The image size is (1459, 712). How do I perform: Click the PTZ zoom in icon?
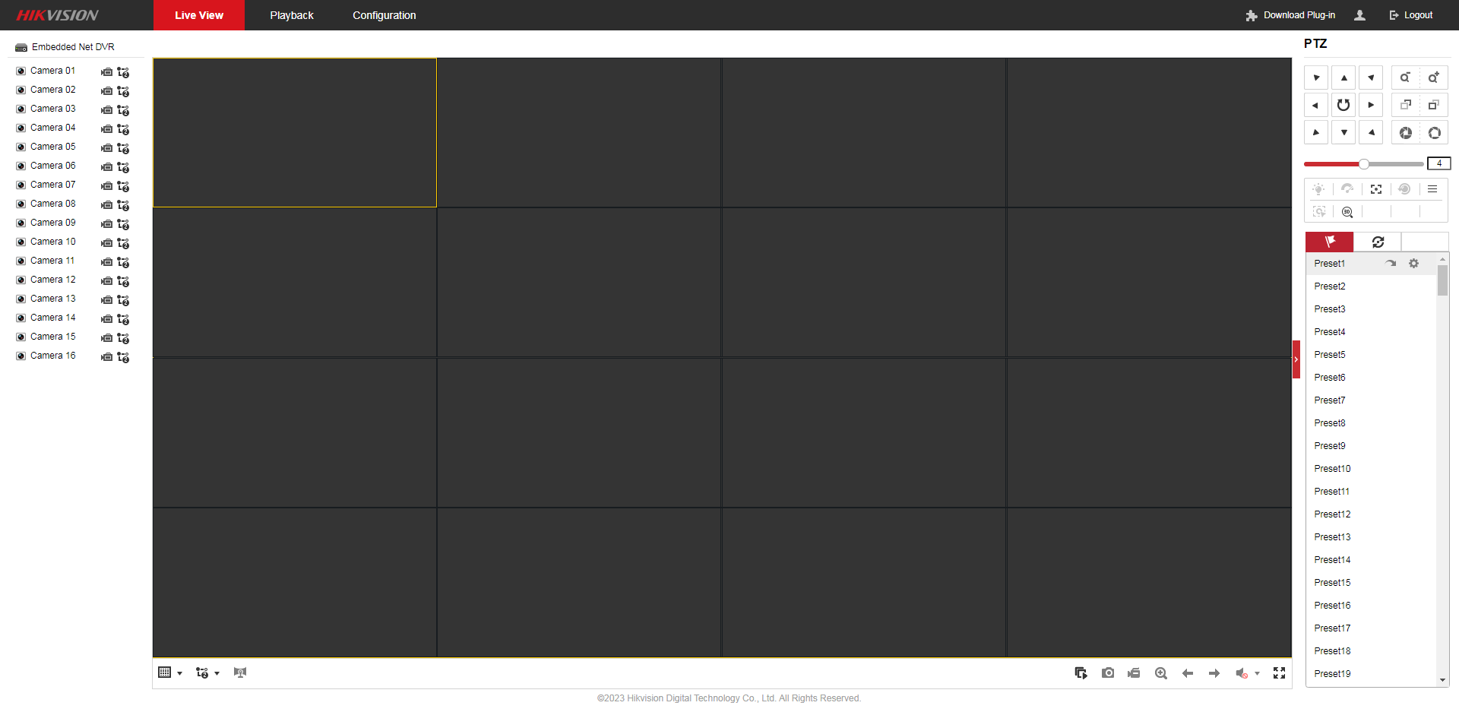point(1433,78)
